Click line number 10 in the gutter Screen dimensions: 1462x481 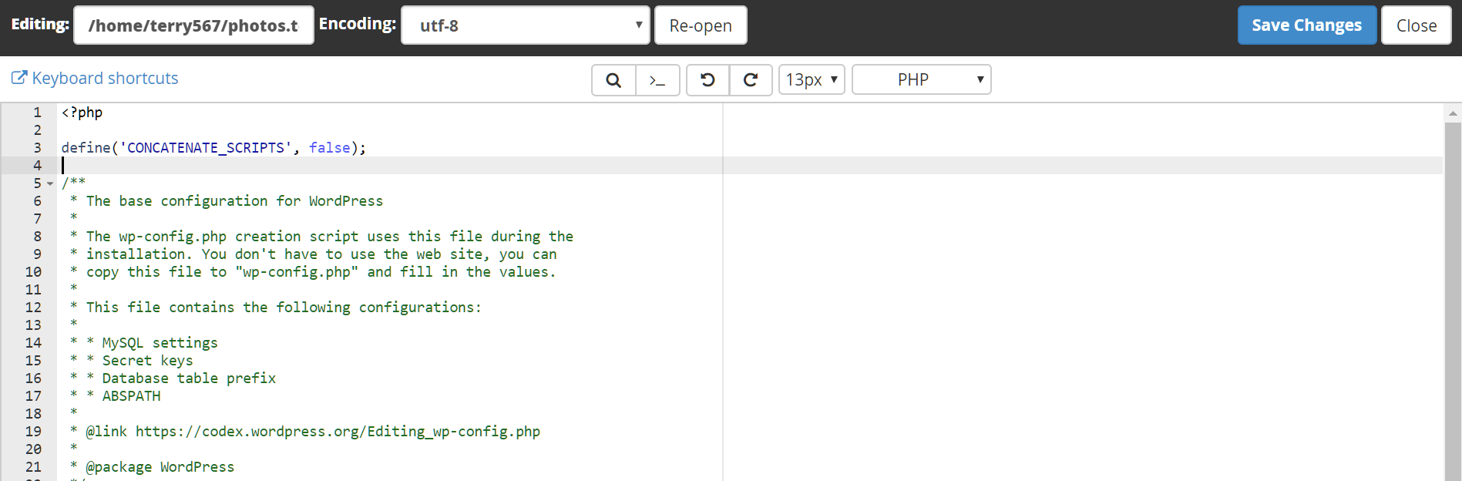[33, 272]
